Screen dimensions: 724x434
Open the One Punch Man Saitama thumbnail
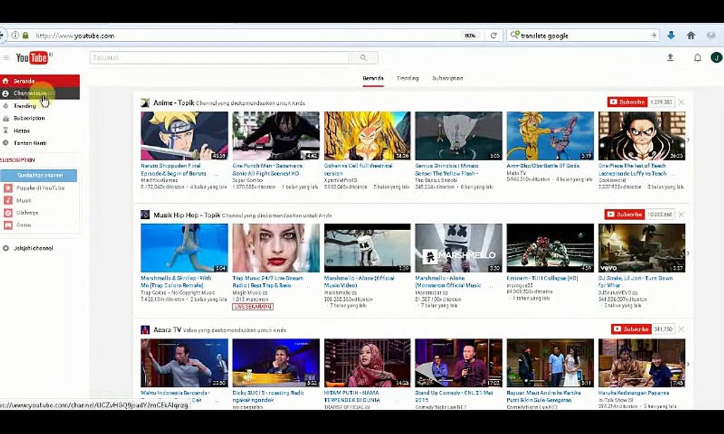(276, 136)
